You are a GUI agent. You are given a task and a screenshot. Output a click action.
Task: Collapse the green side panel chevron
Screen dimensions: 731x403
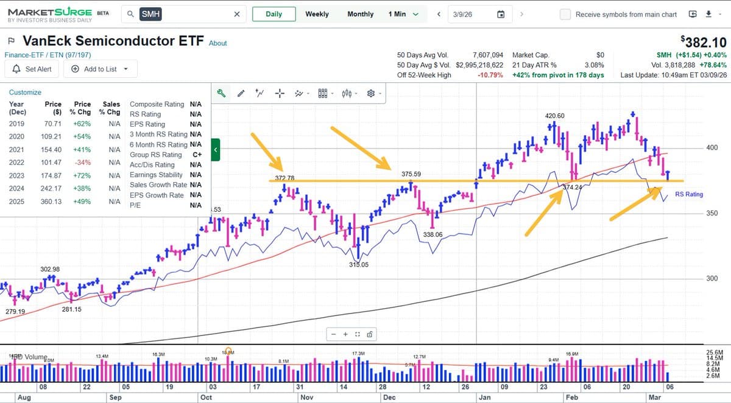214,149
